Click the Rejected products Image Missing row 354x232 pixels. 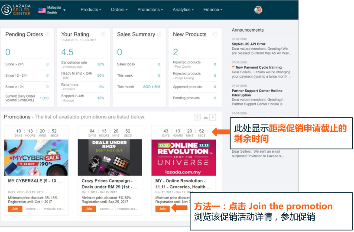195,76
